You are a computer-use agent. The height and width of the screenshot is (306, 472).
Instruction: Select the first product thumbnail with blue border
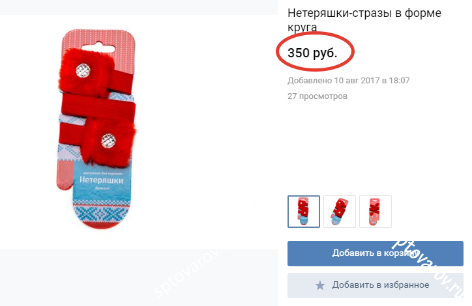click(x=304, y=212)
